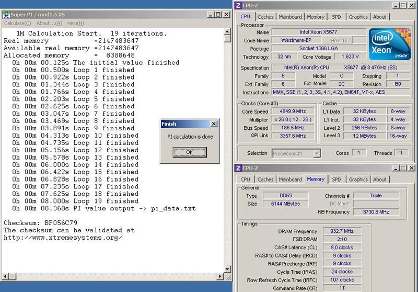
Task: Click the processor Name field Intel Xeon X5677
Action: pos(319,32)
